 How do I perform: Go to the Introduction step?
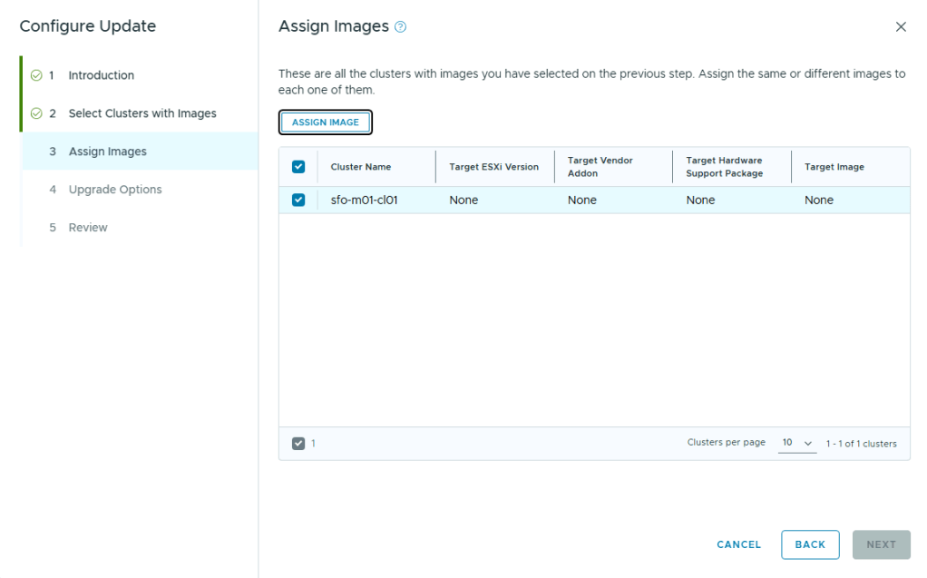tap(101, 75)
